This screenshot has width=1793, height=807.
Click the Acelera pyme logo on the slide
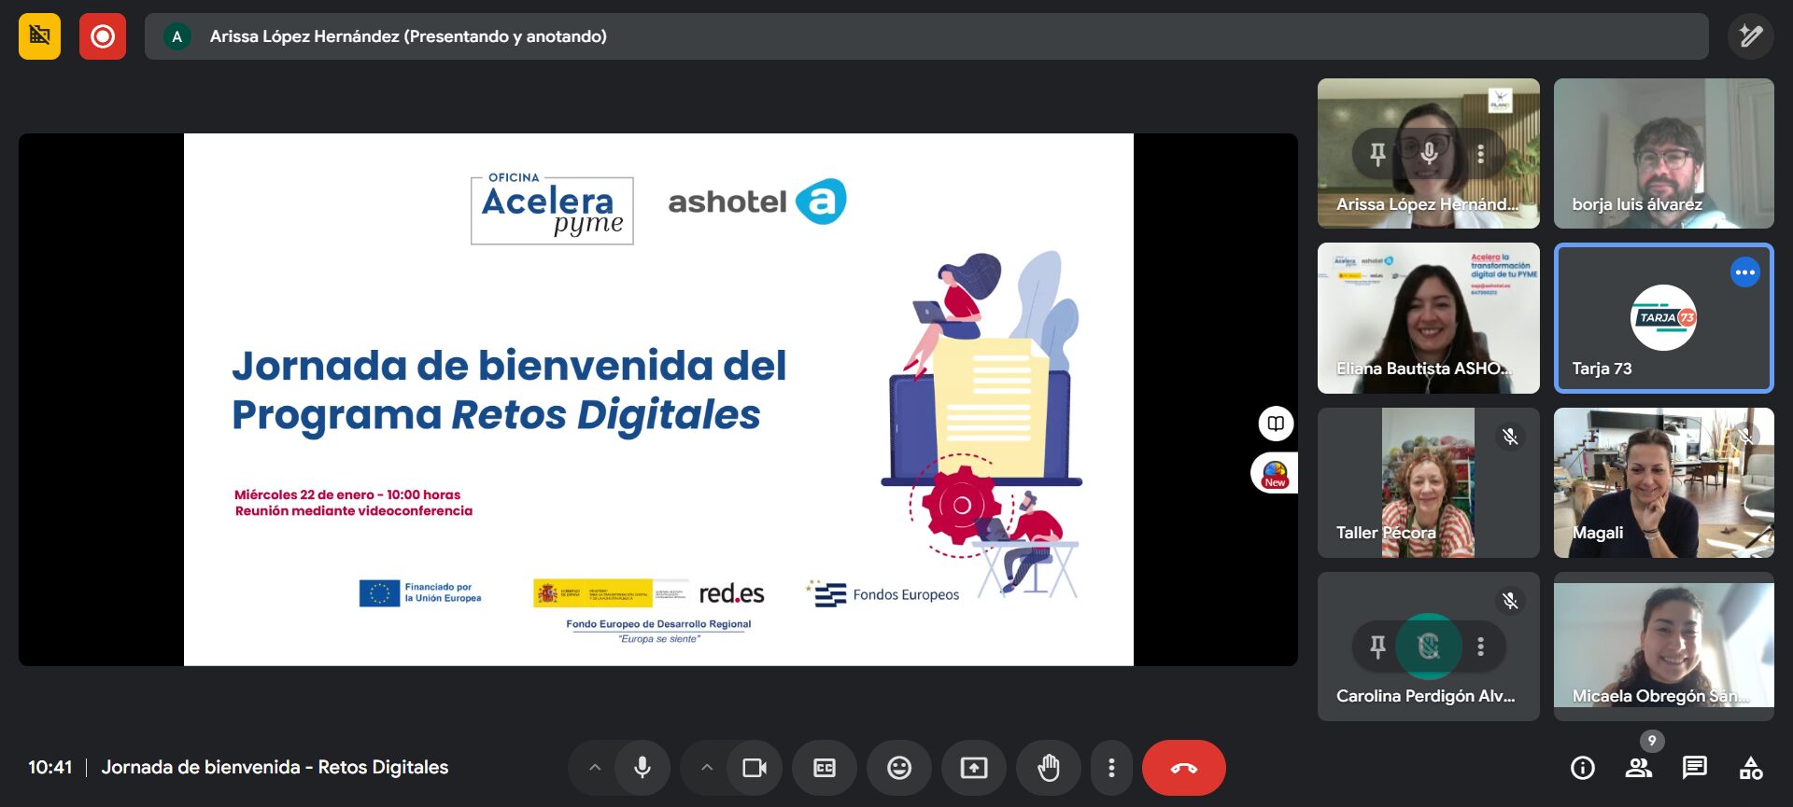552,209
